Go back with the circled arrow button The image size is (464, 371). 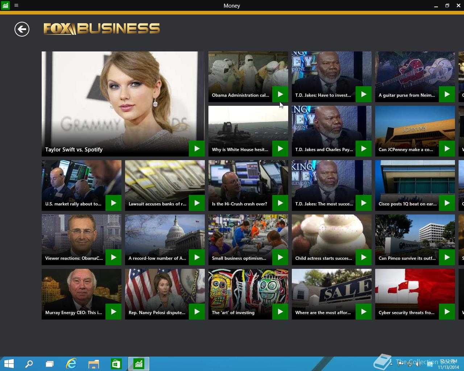click(x=22, y=29)
